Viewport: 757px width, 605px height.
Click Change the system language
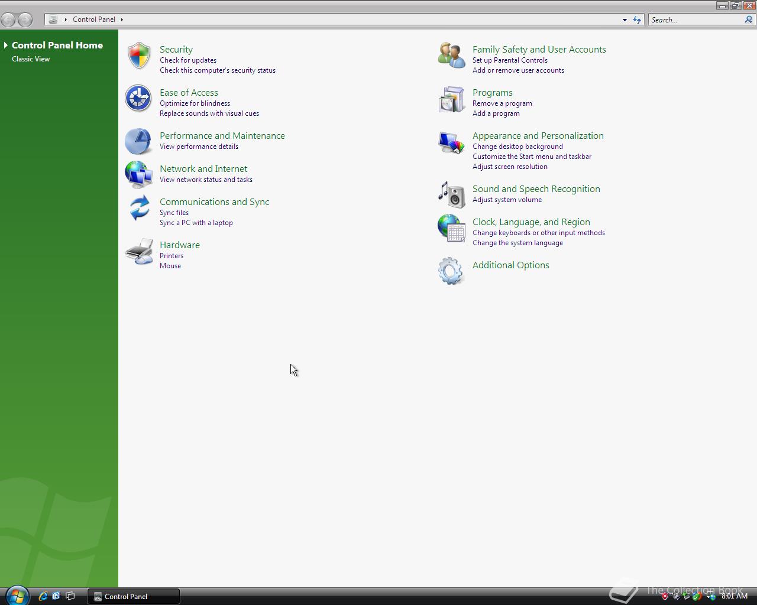517,243
